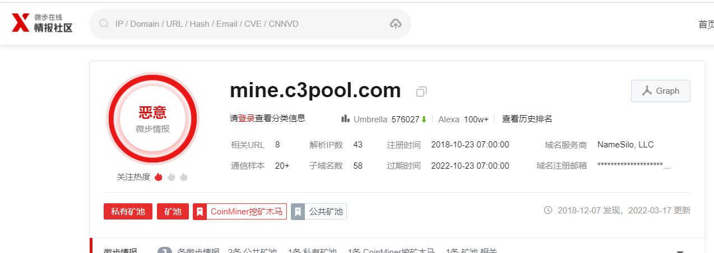Click 相关URL value 8

277,145
